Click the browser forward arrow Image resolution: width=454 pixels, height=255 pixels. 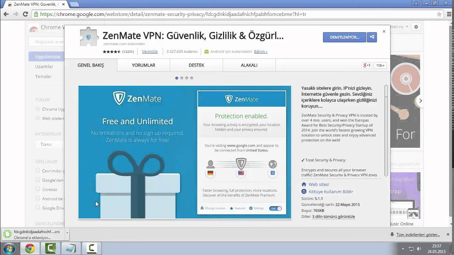[16, 14]
